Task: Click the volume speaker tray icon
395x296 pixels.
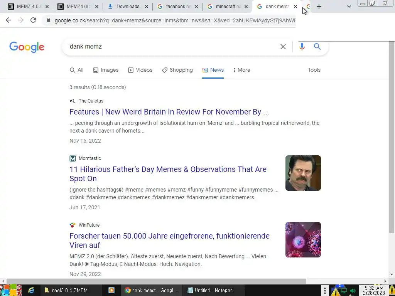Action: [x=353, y=291]
